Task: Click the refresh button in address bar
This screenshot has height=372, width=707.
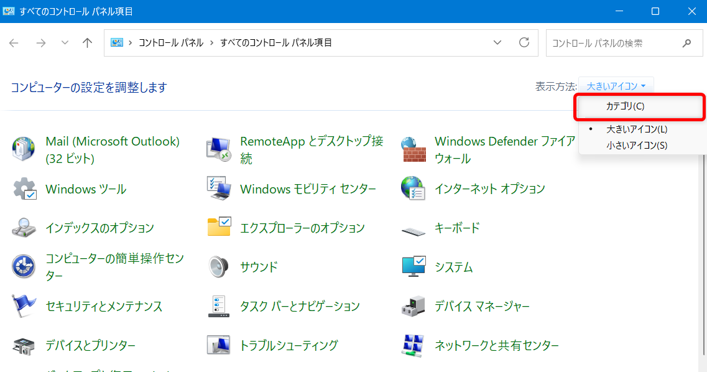Action: 524,42
